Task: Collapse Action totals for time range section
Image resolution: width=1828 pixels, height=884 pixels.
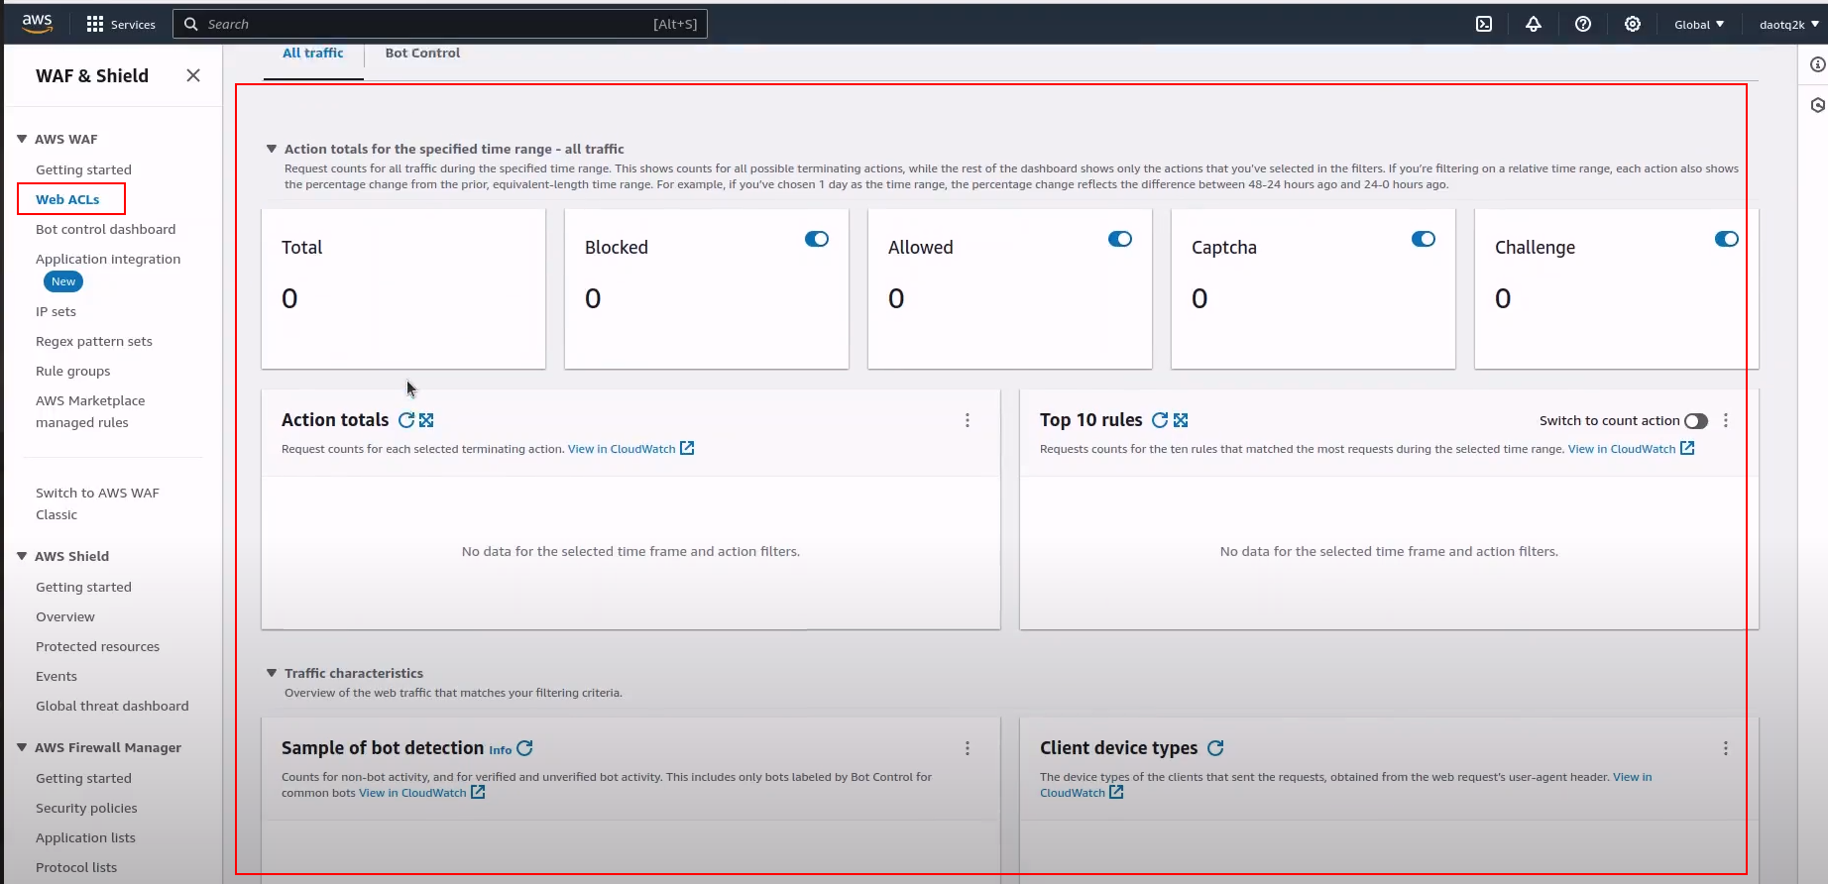Action: pos(272,149)
